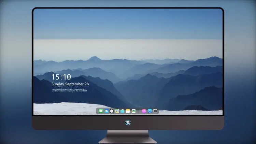This screenshot has height=144, width=256.
Task: Open the Photos gallery app in dock
Action: click(133, 111)
